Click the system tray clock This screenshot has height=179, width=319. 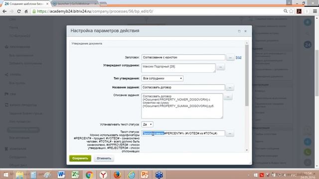(308, 175)
